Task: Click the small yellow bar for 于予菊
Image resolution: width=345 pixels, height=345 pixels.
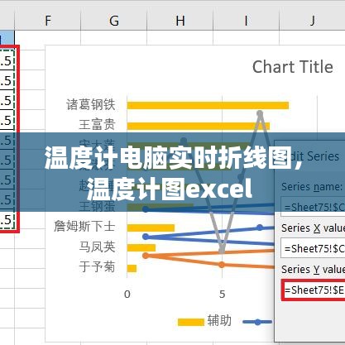Action: pos(132,268)
